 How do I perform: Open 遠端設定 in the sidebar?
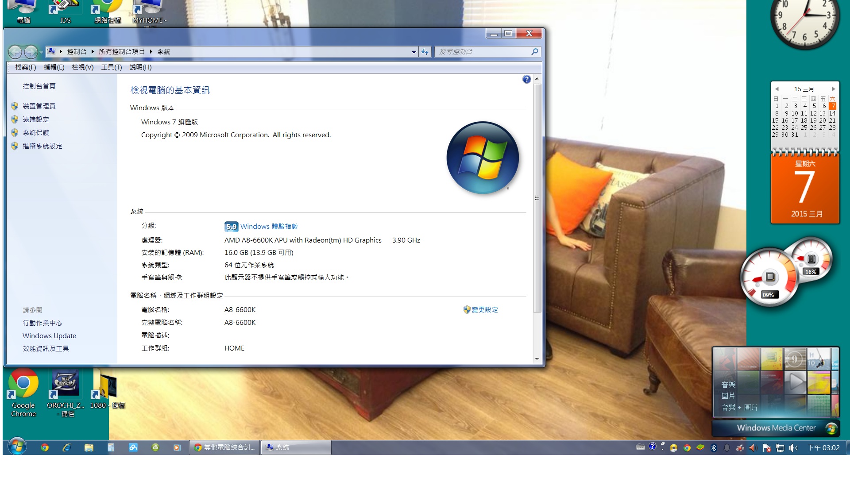pos(36,119)
